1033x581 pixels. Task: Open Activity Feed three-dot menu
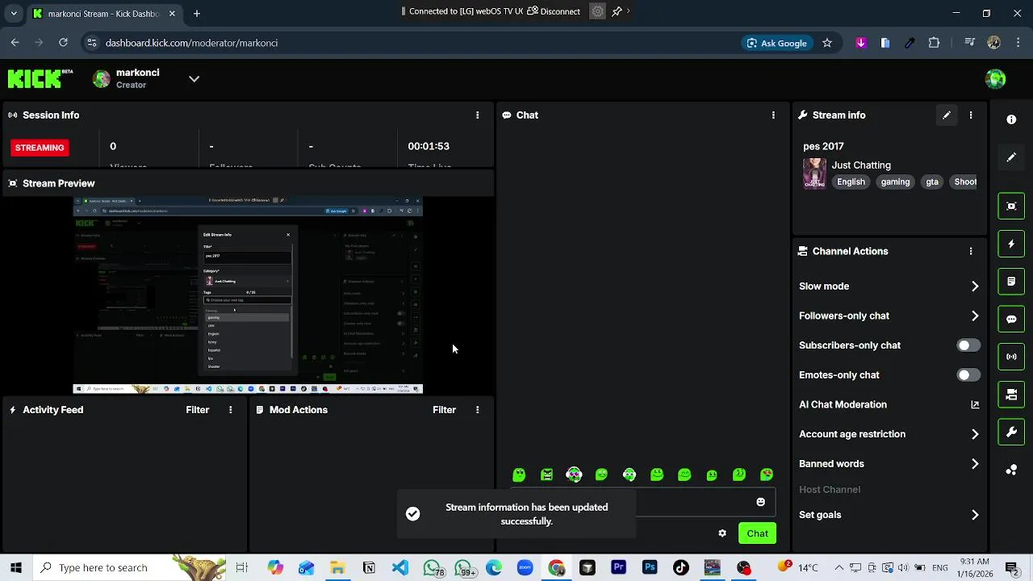tap(230, 410)
